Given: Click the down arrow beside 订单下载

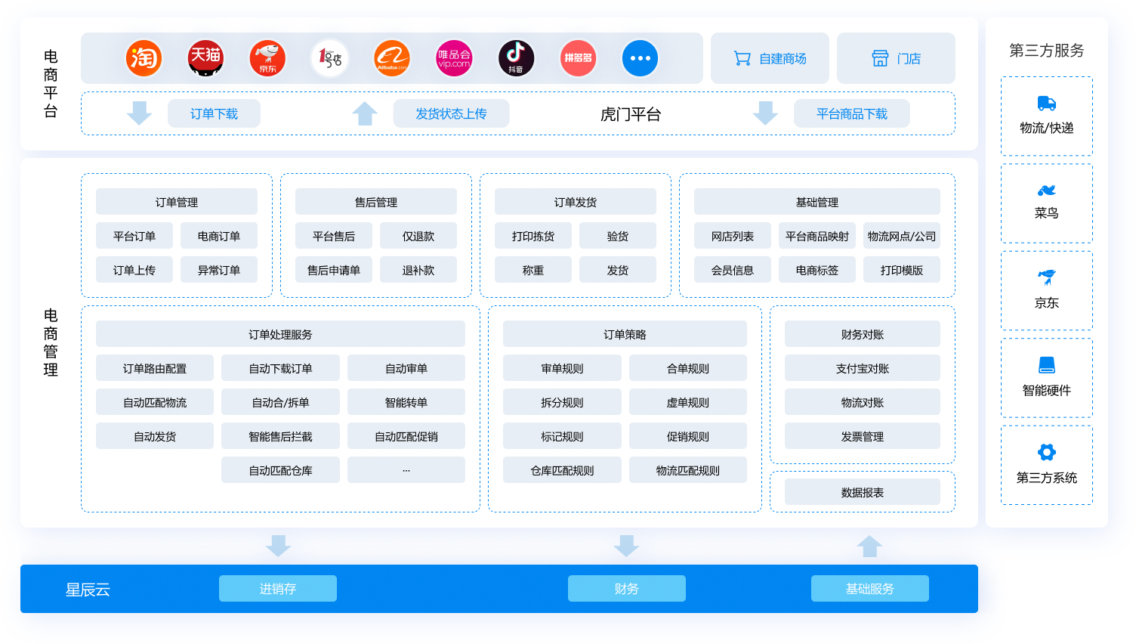Looking at the screenshot, I should 139,113.
